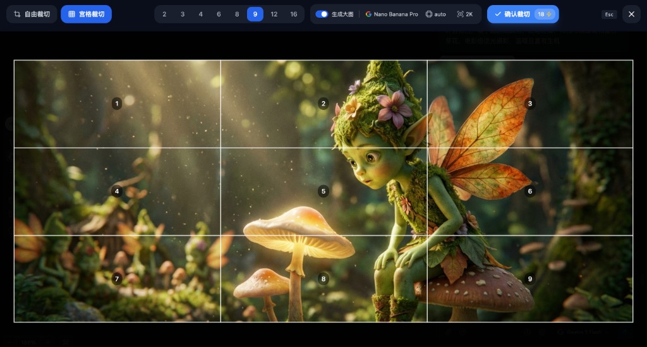
Task: Choose the 2 grid split option
Action: [164, 14]
